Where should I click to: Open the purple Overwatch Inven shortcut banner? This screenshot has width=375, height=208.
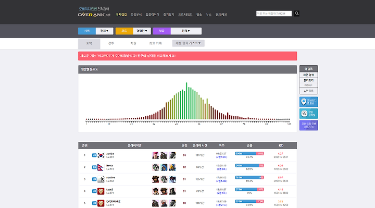(308, 126)
